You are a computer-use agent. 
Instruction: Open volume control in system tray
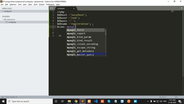161,101
